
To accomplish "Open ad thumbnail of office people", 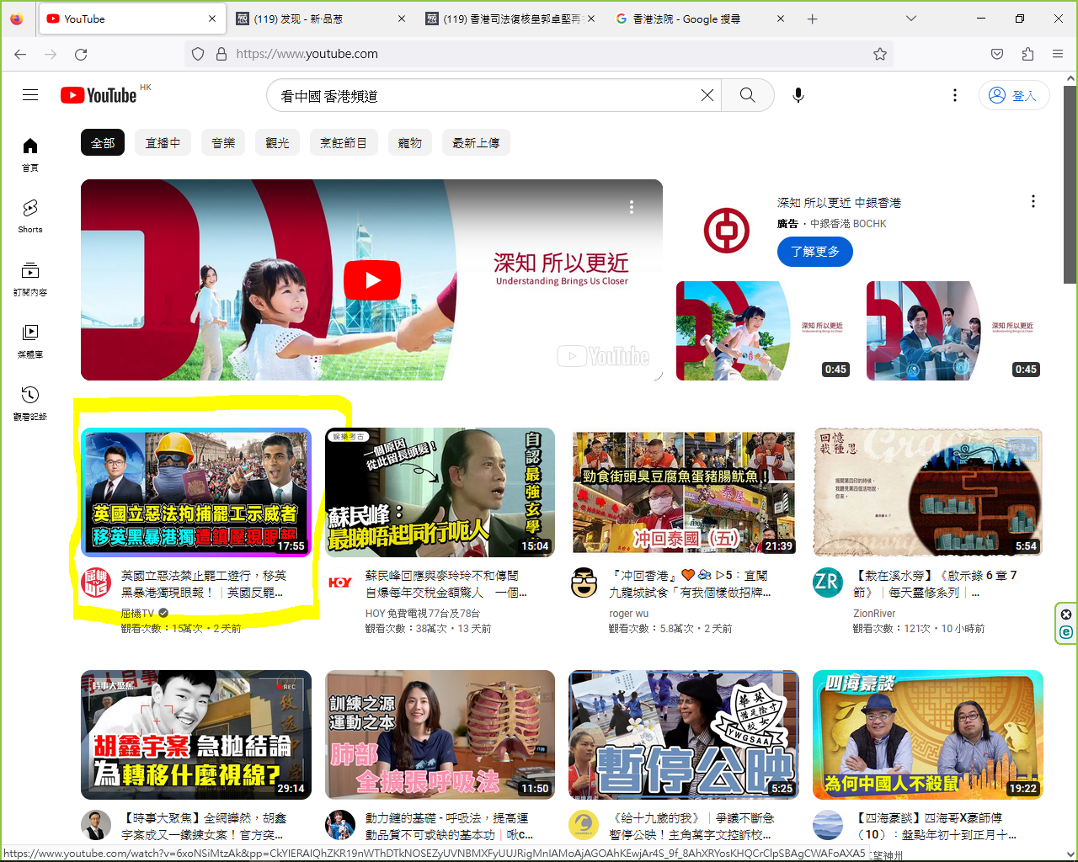I will click(954, 331).
